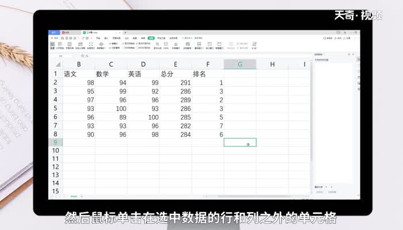
Task: Click the Select All corner triangle
Action: (x=58, y=64)
